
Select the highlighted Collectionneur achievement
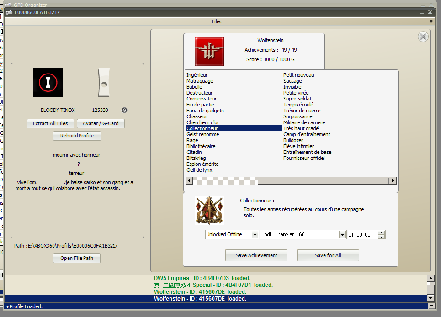(234, 128)
